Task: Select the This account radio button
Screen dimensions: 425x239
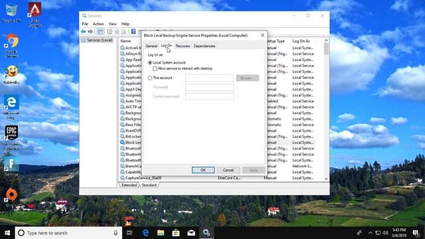Action: [150, 78]
